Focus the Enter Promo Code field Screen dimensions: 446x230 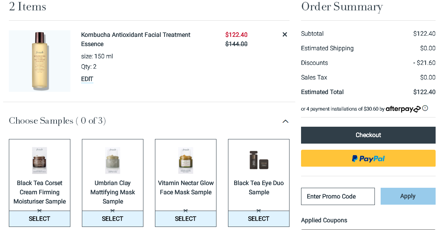pos(338,196)
